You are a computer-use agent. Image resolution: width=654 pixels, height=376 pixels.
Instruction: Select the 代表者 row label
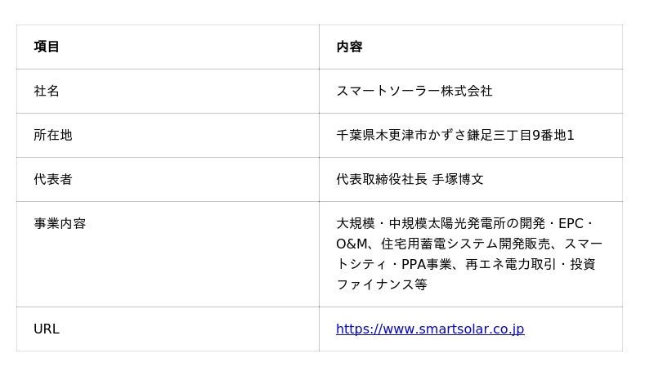click(x=53, y=179)
